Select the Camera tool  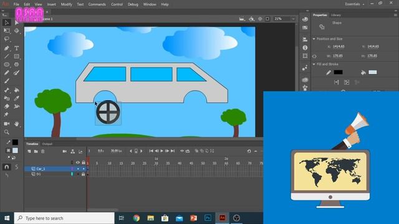pyautogui.click(x=7, y=124)
